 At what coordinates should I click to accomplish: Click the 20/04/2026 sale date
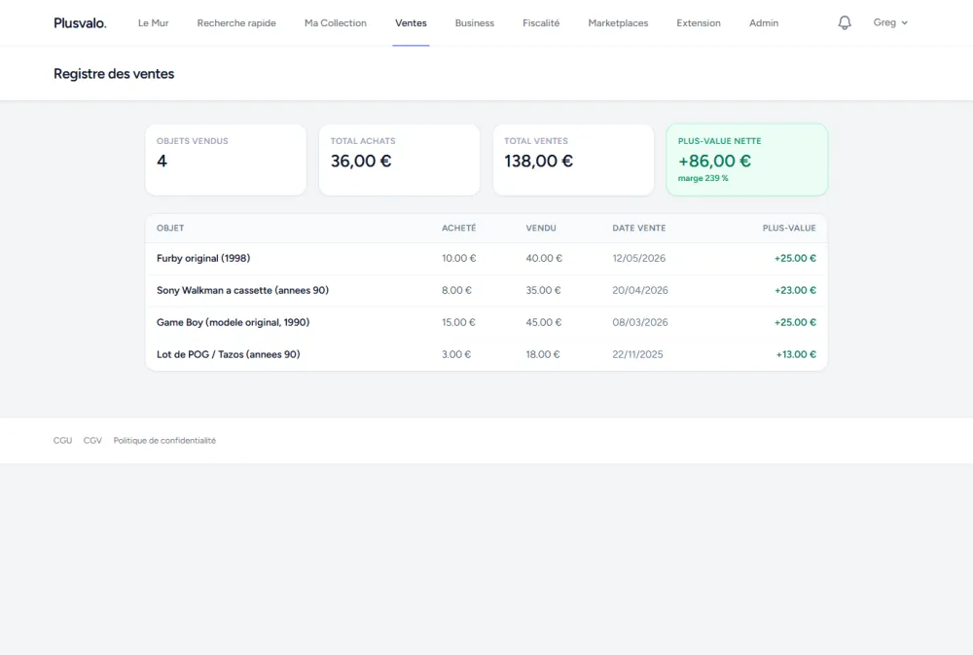(x=640, y=291)
